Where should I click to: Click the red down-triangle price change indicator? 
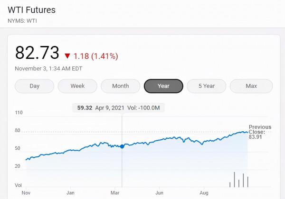tap(67, 56)
